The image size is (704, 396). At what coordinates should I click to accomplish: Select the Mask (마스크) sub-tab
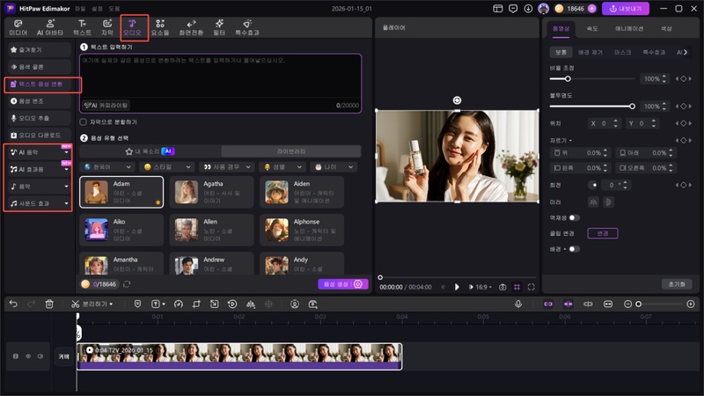click(622, 52)
